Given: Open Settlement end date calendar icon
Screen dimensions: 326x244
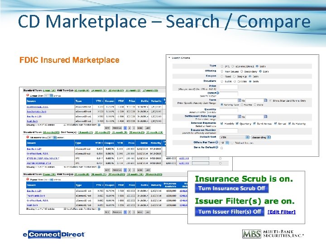Looking at the screenshot, I should tap(265, 117).
